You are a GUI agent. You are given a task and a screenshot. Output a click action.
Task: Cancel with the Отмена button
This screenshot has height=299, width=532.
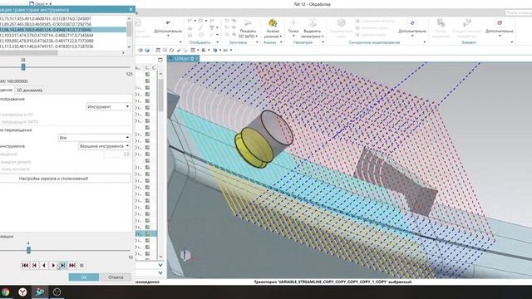(x=116, y=277)
